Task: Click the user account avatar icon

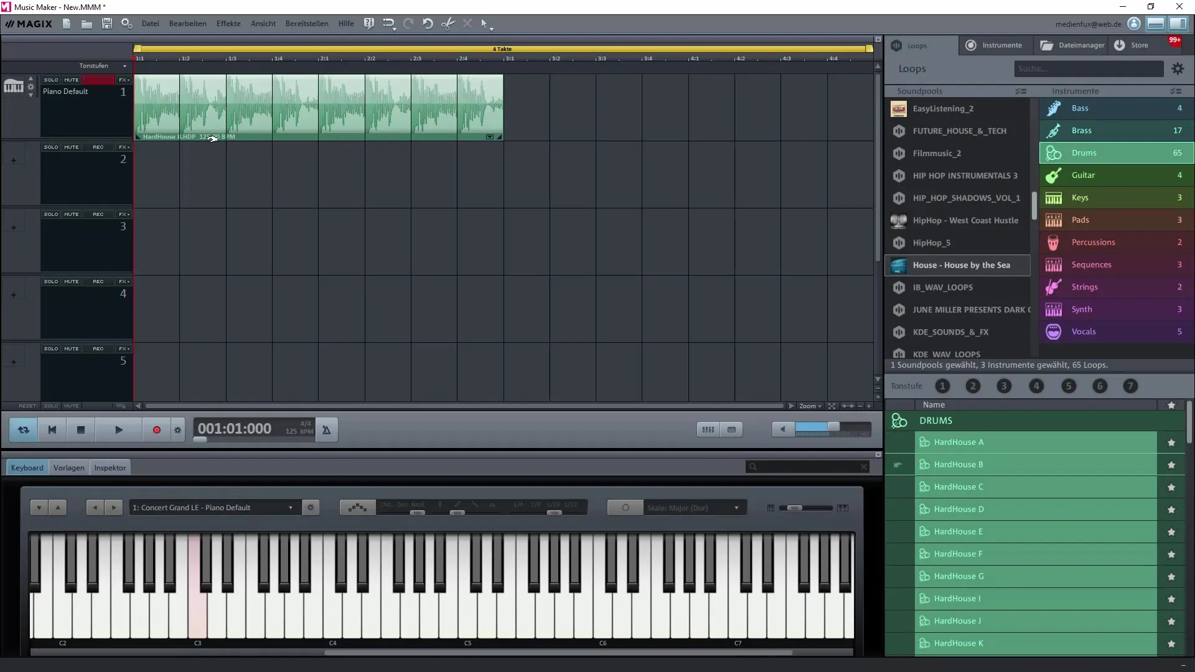Action: pyautogui.click(x=1134, y=24)
